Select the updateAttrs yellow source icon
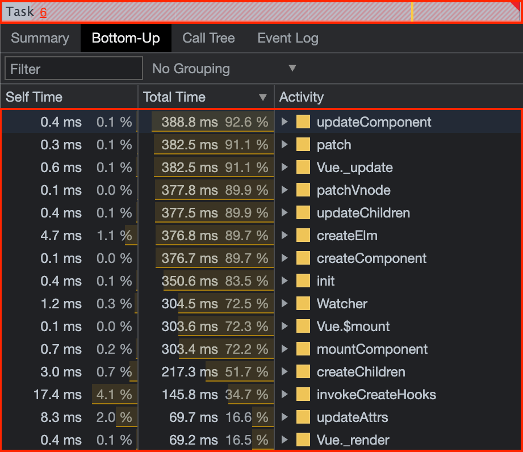 tap(304, 417)
